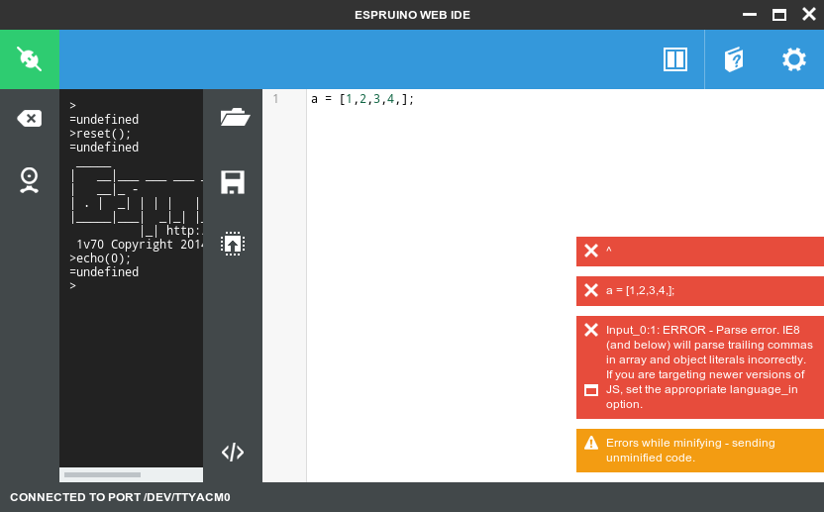The width and height of the screenshot is (824, 512).
Task: Click the '>echo(0);' line in the terminal
Action: pos(100,258)
